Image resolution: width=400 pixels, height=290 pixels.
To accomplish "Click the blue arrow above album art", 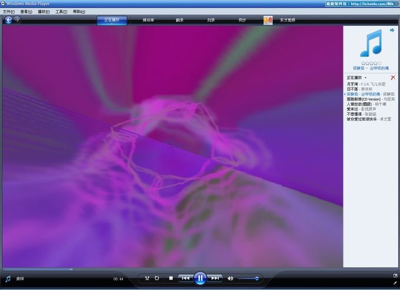I will [x=392, y=30].
